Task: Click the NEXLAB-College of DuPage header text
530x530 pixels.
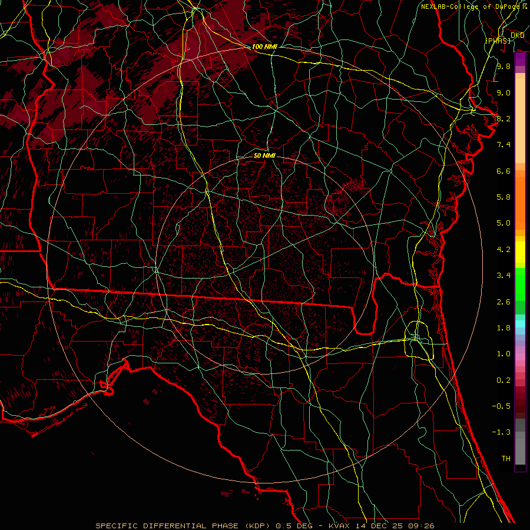Action: (x=472, y=6)
